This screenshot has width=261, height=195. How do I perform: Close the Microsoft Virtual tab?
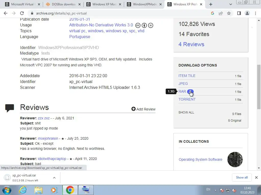39,4
